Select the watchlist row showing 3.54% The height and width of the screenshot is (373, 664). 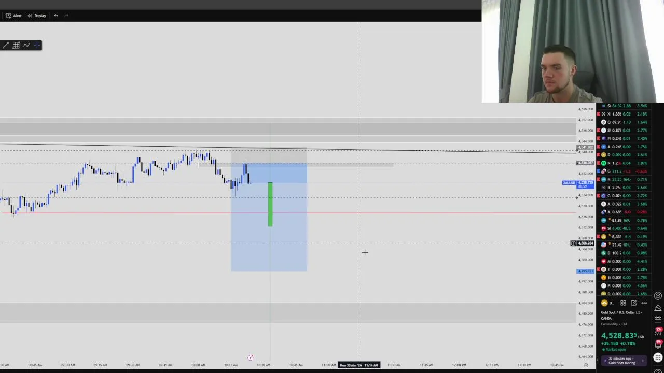tap(624, 106)
